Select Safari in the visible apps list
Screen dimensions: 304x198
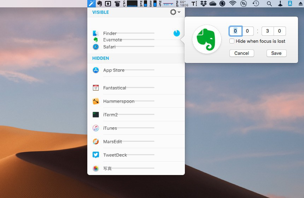click(x=109, y=47)
